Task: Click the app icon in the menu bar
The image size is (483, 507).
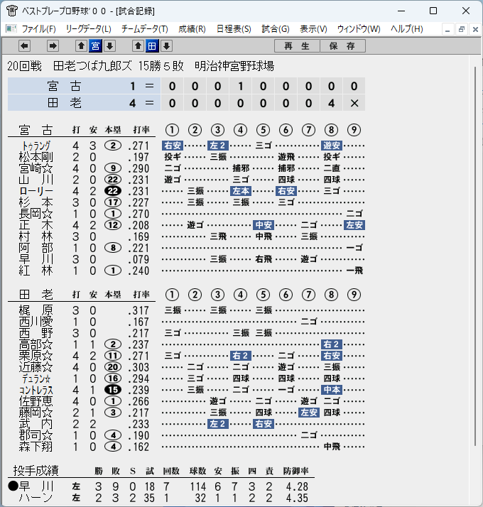Action: (11, 29)
